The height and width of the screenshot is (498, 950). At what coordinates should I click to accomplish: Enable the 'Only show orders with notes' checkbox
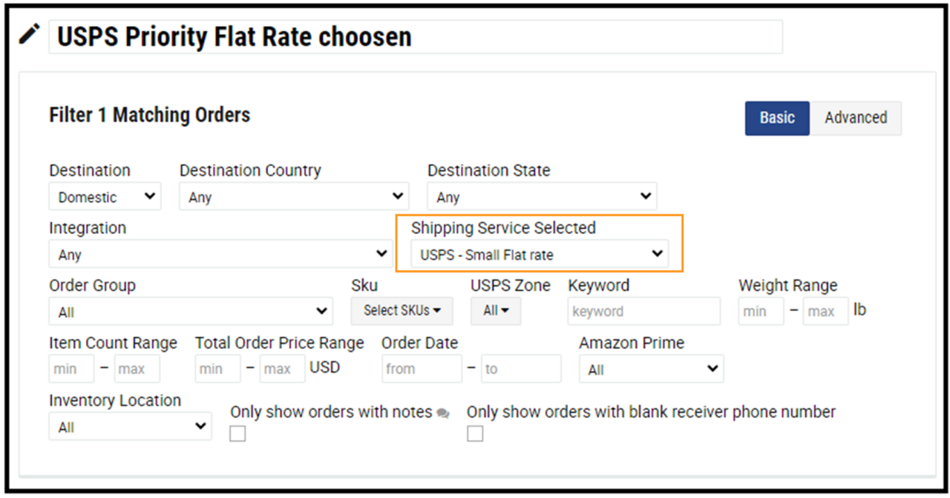(237, 433)
